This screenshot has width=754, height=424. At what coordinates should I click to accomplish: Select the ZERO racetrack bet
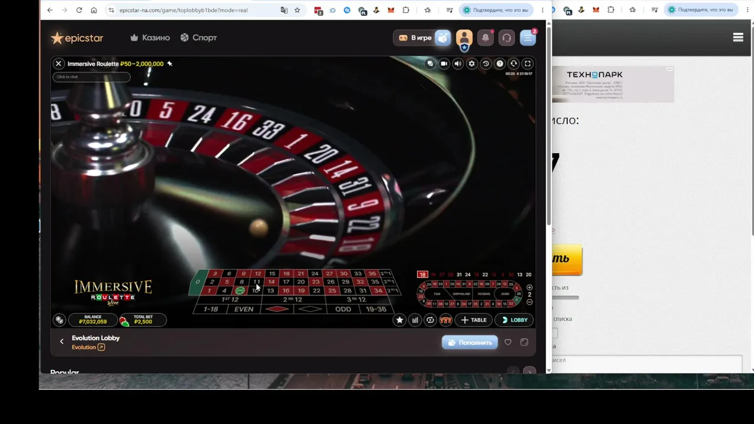tap(505, 294)
